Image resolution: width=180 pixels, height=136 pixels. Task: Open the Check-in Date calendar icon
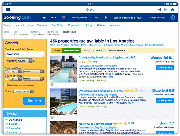pyautogui.click(x=7, y=72)
